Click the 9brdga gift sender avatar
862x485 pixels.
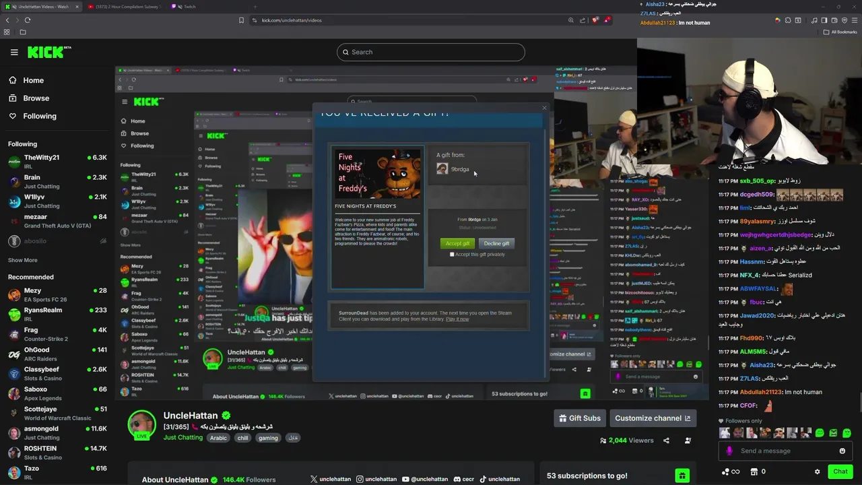click(442, 169)
